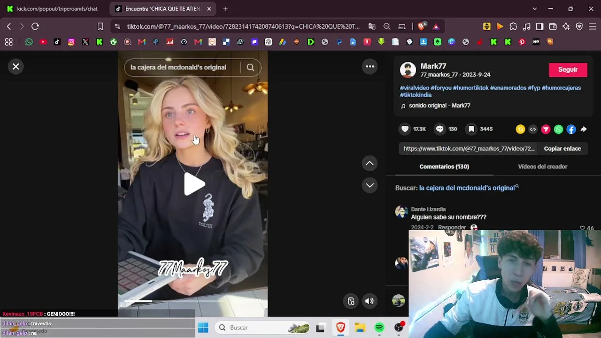Switch to the Vídeos del creador tab
Screen dimensions: 601x338
click(542, 167)
